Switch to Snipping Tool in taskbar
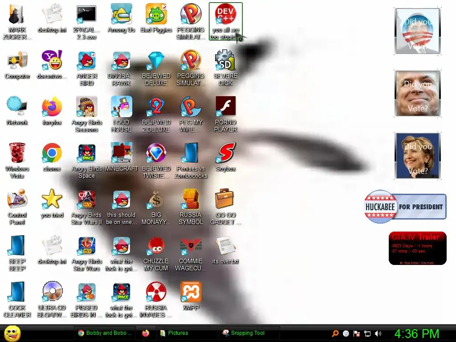Viewport: 456px width, 342px height. 249,333
